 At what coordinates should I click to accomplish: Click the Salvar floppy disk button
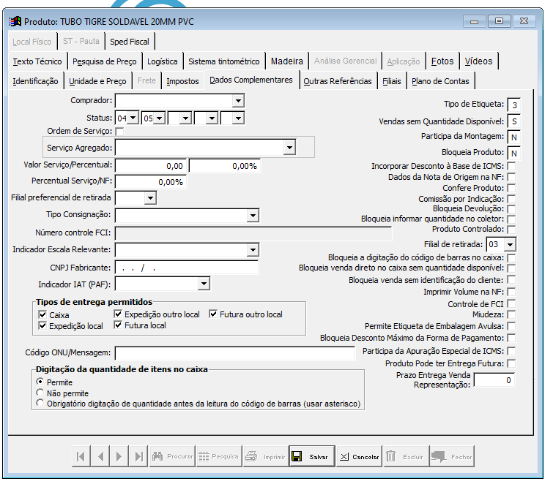tap(311, 456)
